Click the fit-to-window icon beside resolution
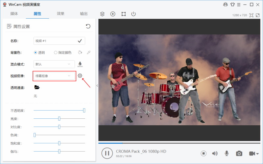 click(x=251, y=15)
